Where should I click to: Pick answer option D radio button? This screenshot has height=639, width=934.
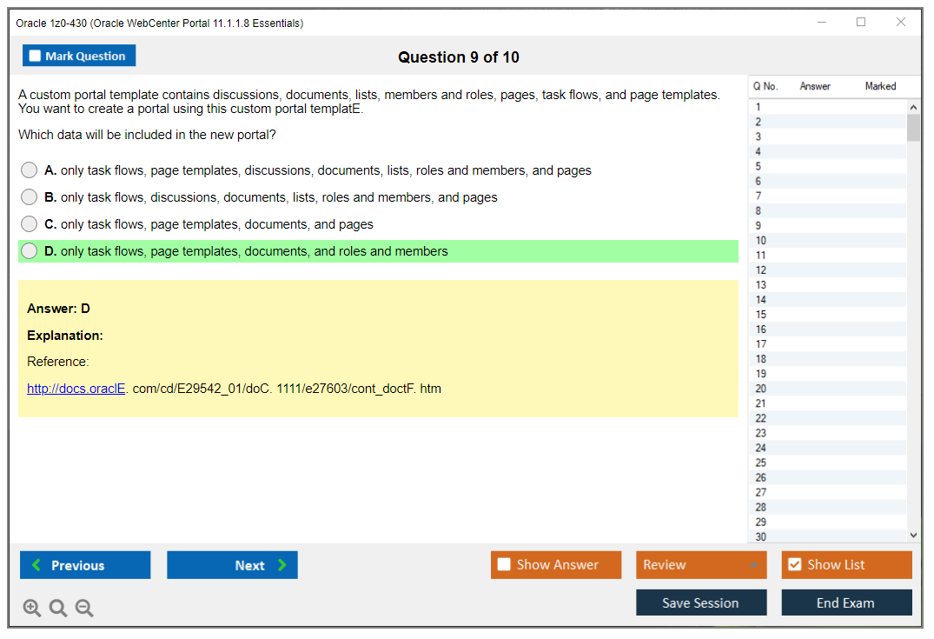[x=30, y=251]
